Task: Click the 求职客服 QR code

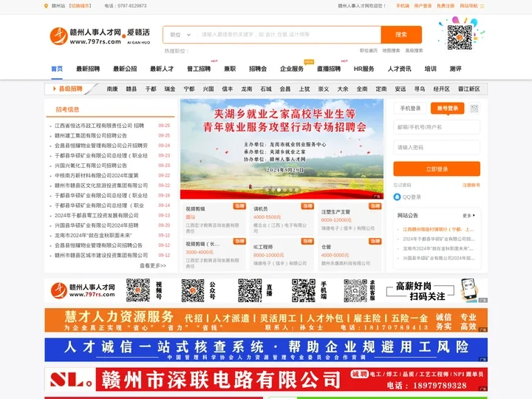Action: coord(355,290)
